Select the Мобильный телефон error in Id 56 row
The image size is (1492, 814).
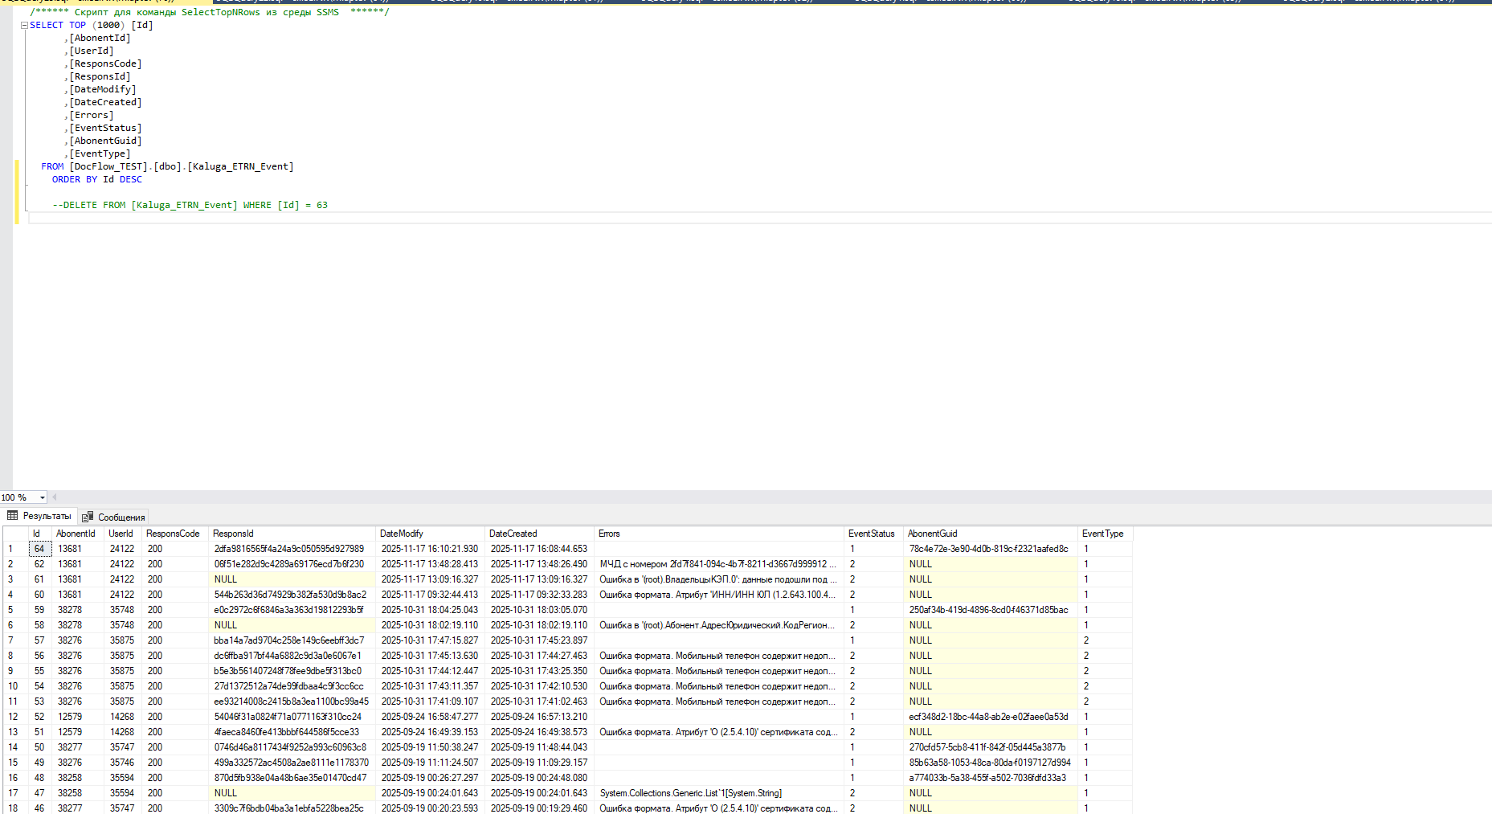pos(720,656)
